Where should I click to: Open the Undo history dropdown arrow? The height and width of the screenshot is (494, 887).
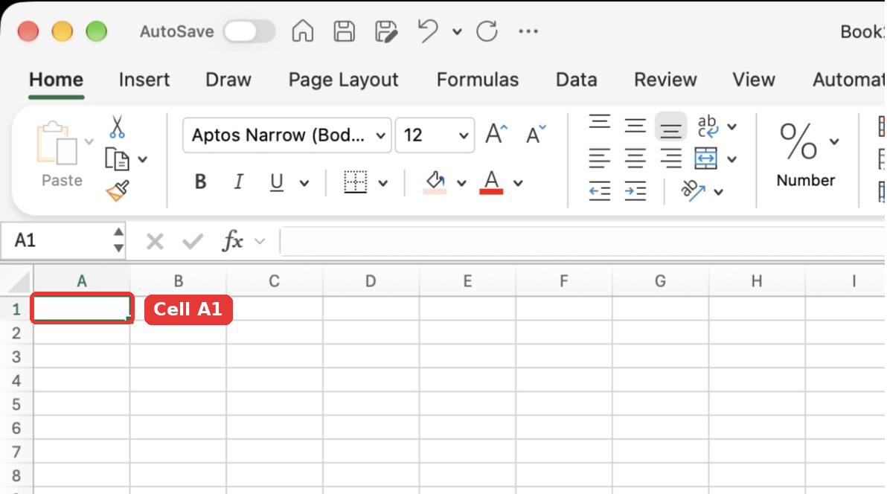coord(457,32)
